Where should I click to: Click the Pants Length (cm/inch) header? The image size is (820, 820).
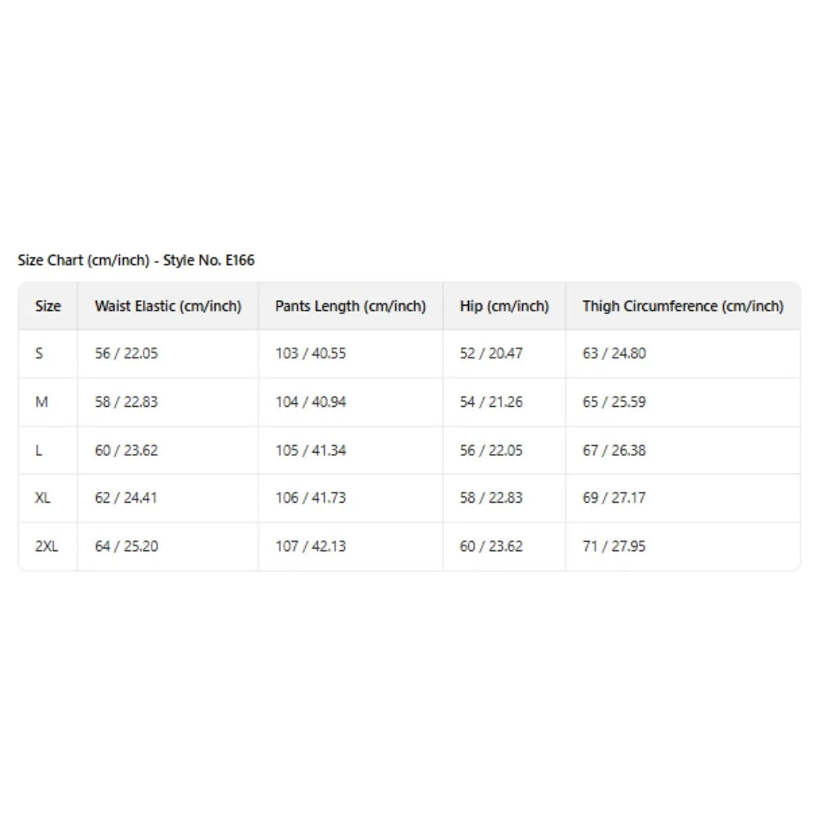pos(350,307)
